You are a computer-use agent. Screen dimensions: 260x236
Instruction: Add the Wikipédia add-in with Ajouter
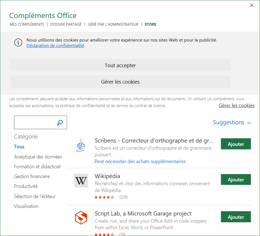pyautogui.click(x=236, y=180)
